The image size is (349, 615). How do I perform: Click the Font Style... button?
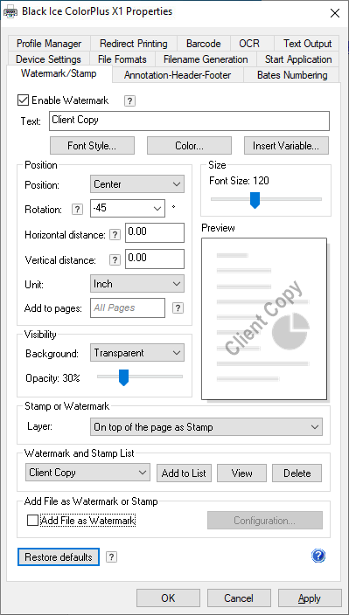coord(92,146)
